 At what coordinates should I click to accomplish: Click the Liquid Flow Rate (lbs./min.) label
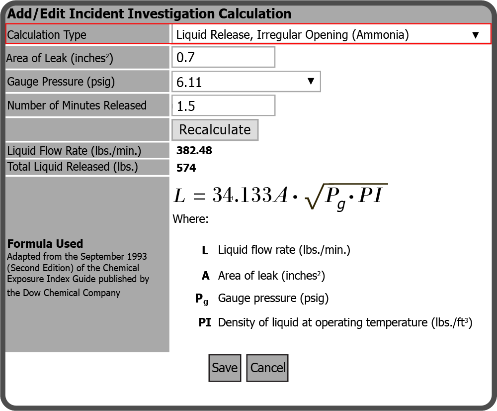pyautogui.click(x=74, y=151)
